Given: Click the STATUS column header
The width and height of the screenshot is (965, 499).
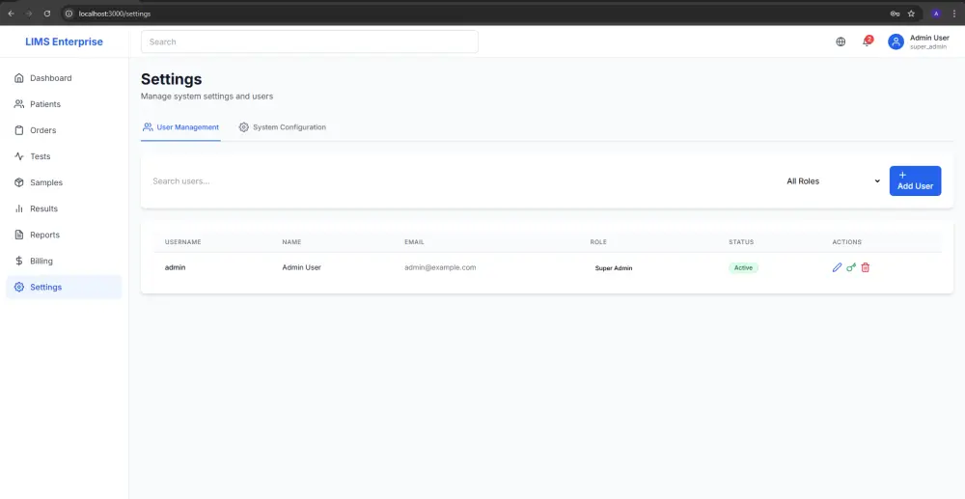Looking at the screenshot, I should (741, 242).
